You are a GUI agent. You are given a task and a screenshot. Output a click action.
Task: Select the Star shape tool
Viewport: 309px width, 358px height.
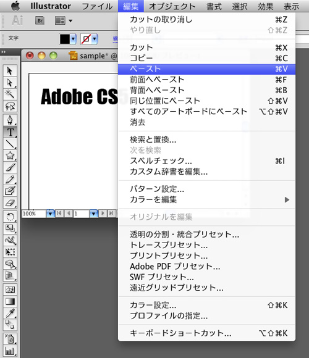pos(10,156)
